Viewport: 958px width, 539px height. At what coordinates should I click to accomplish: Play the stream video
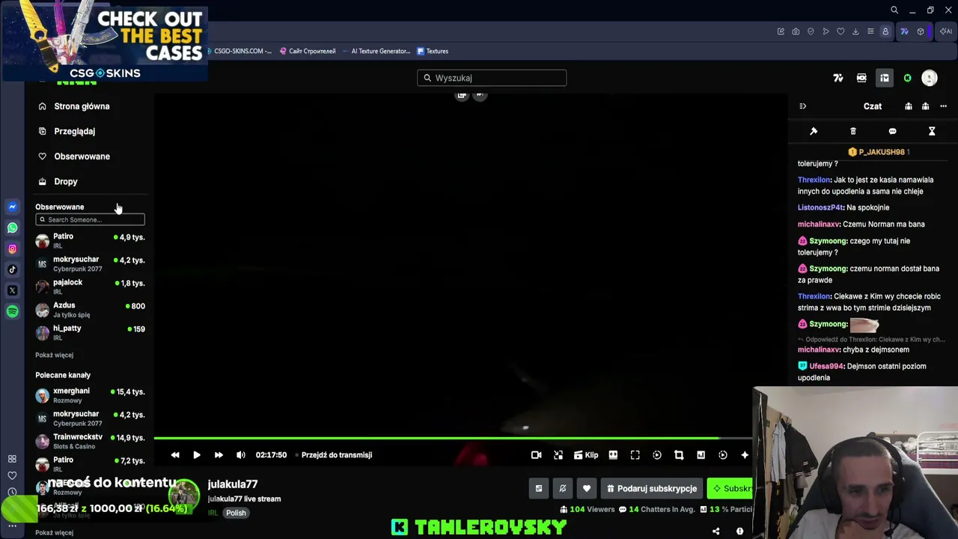pos(197,455)
